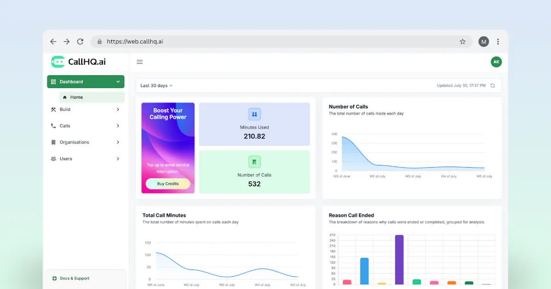Click the Number of Calls chart title
This screenshot has height=289, width=551.
pos(349,107)
